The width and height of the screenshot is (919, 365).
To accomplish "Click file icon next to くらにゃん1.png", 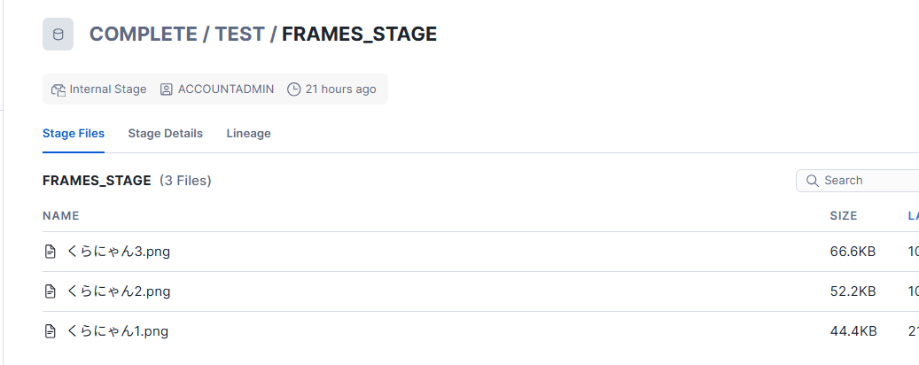I will [x=51, y=331].
